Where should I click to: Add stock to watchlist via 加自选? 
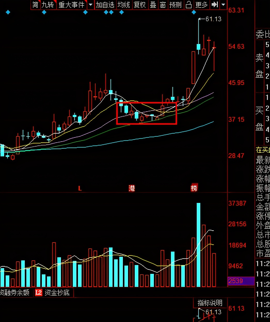pos(105,5)
